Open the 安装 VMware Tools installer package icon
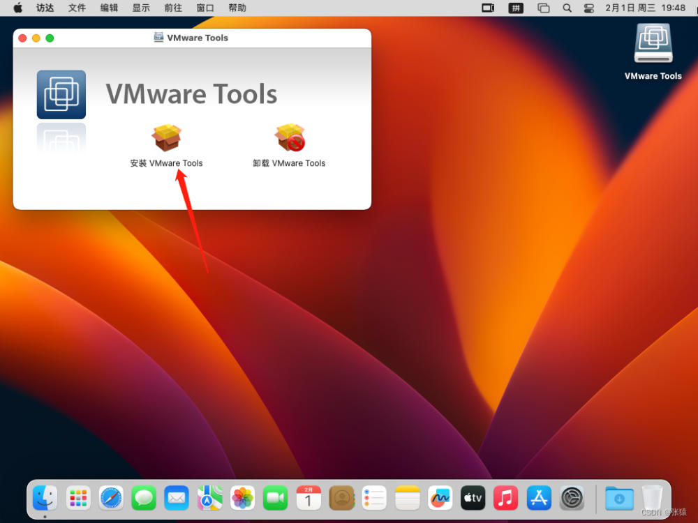Image resolution: width=698 pixels, height=523 pixels. coord(167,137)
